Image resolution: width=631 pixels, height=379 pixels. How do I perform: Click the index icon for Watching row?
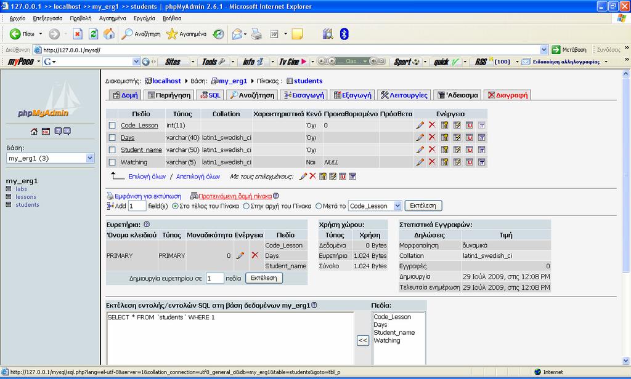457,162
